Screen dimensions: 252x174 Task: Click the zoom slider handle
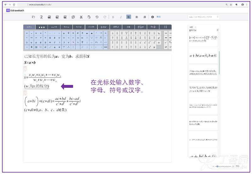(x=217, y=166)
